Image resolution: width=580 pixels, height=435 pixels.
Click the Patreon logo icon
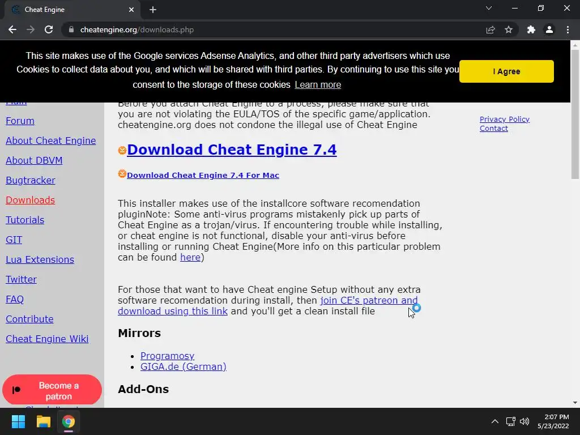pos(16,390)
